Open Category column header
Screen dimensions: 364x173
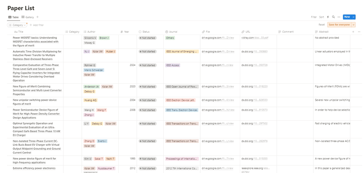tap(72, 32)
